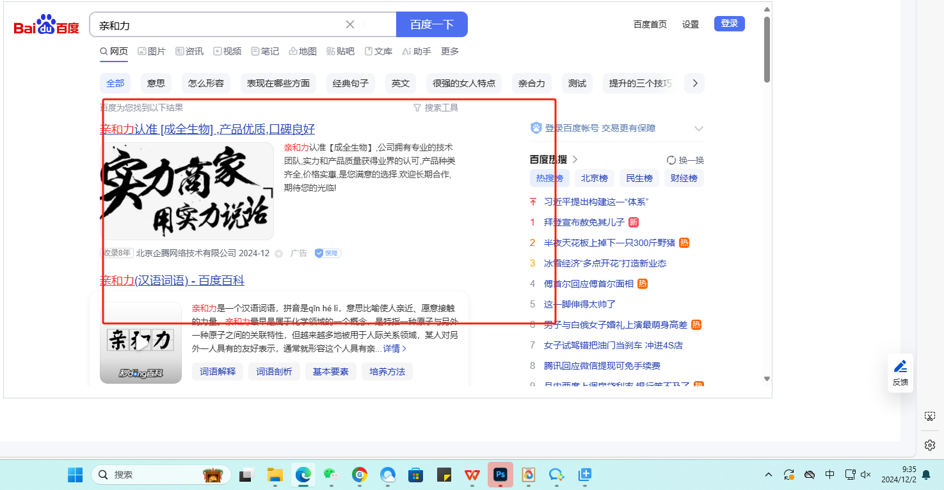This screenshot has width=944, height=490.
Task: Click the WPS Office taskbar icon
Action: [472, 475]
